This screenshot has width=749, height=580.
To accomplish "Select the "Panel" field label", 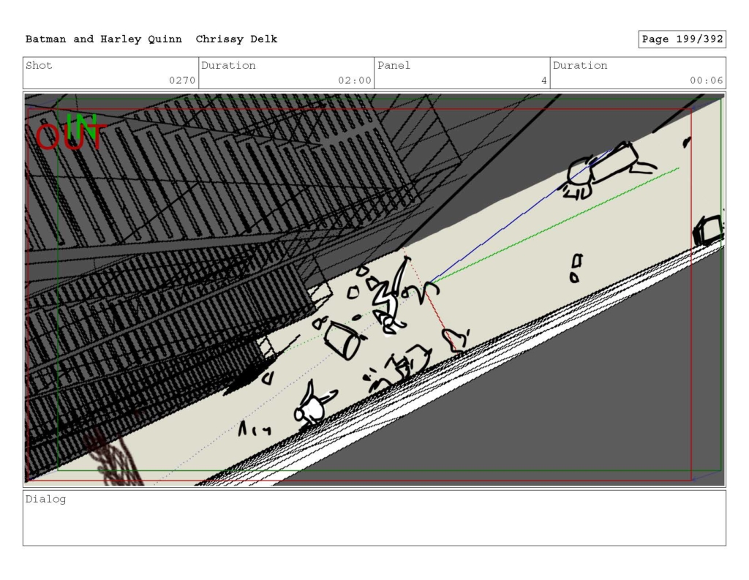I will [x=394, y=65].
